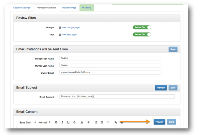Insert a bulleted list
The image size is (198, 135).
click(102, 122)
